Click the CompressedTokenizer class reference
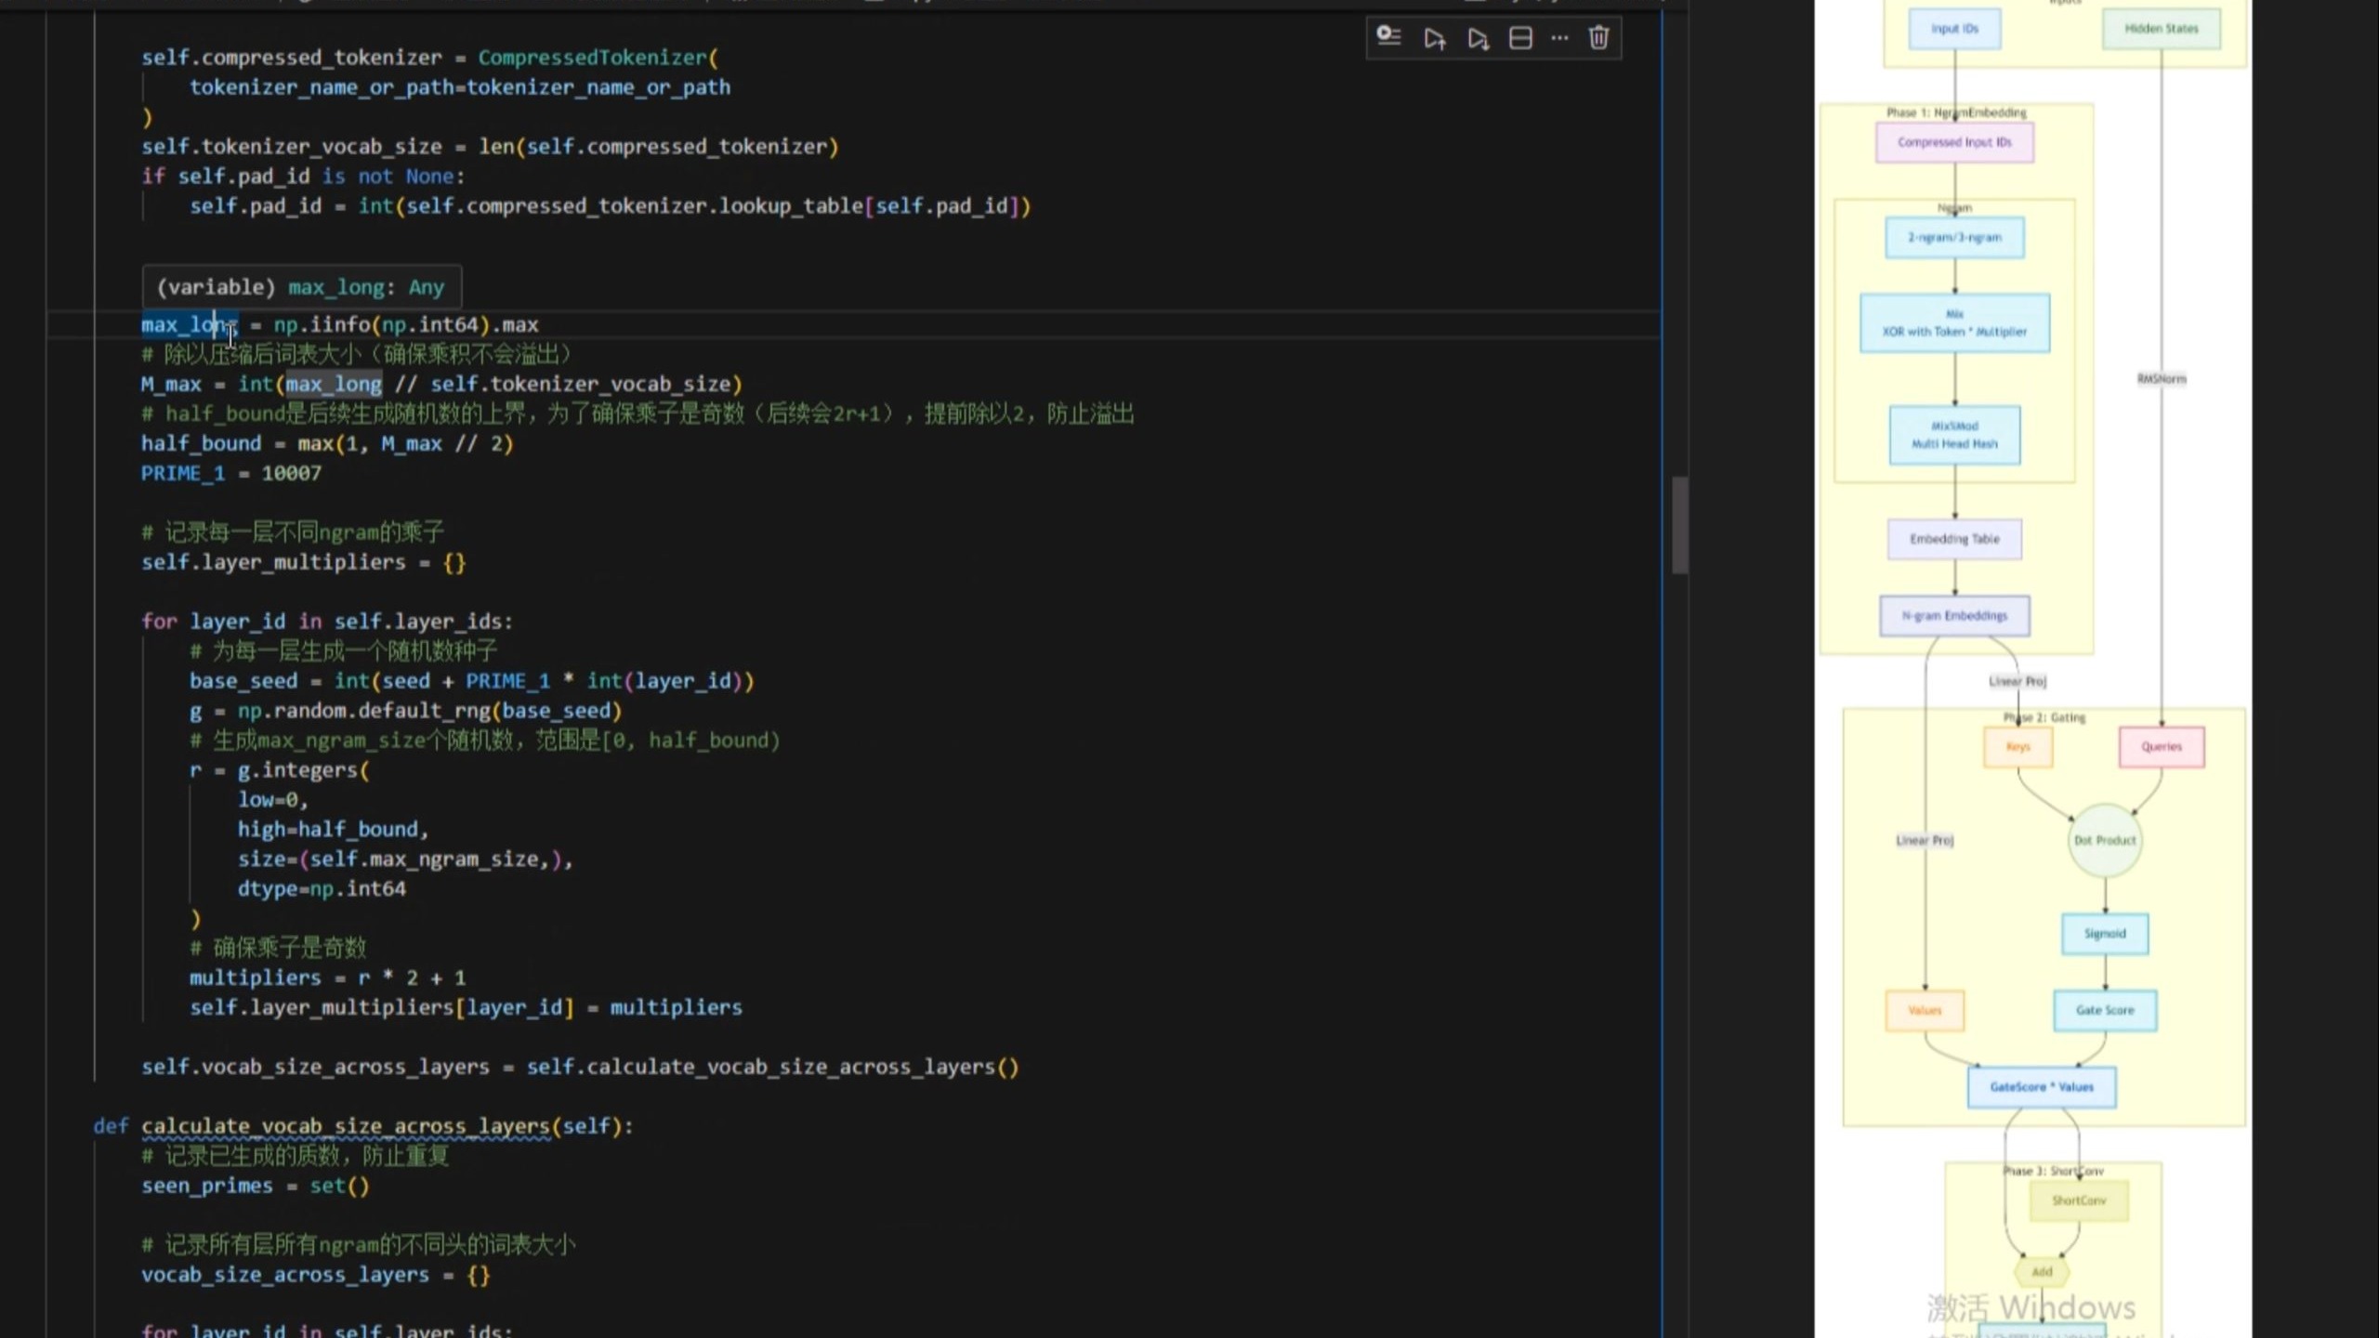The height and width of the screenshot is (1338, 2379). tap(592, 58)
